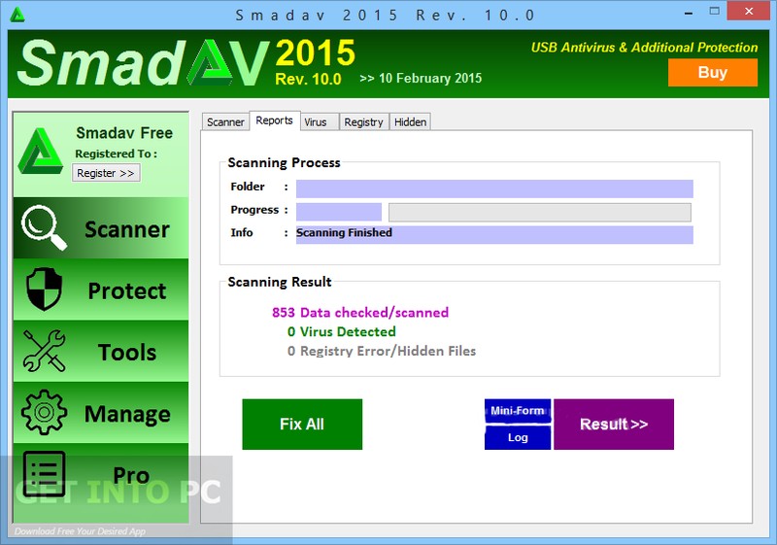Image resolution: width=777 pixels, height=545 pixels.
Task: Select the Registry tab
Action: click(363, 122)
